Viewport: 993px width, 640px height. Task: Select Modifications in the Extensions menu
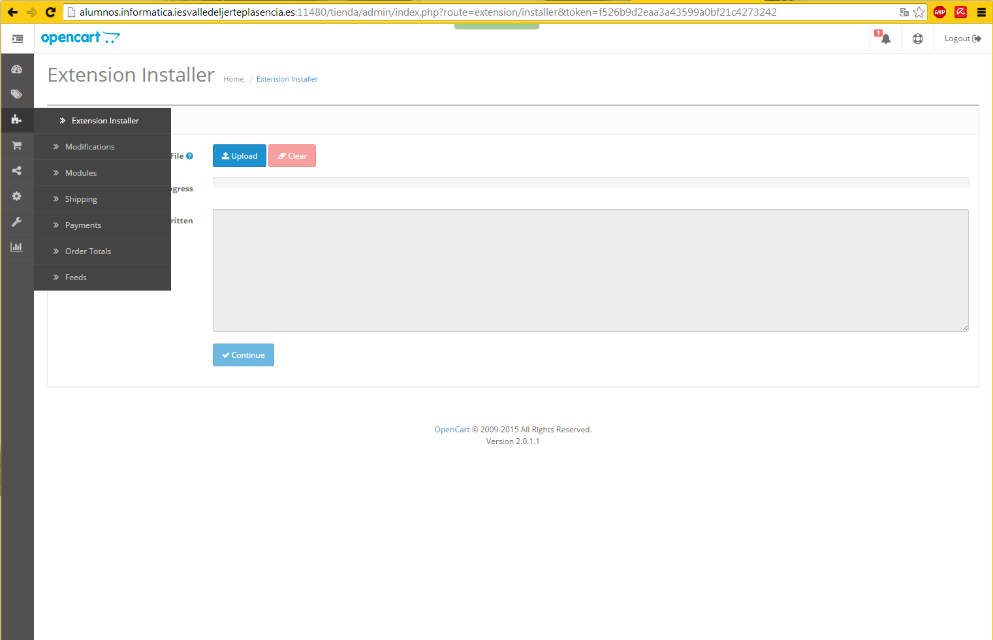(x=90, y=147)
